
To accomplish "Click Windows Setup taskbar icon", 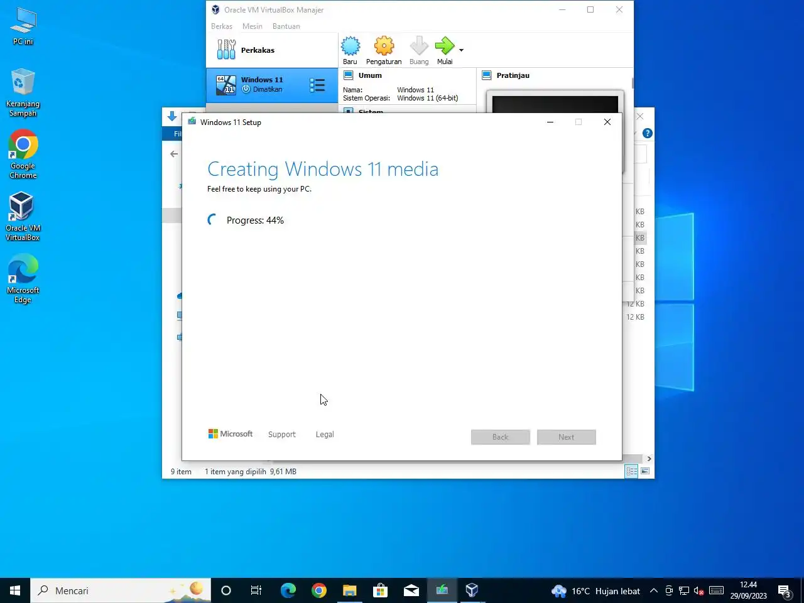I will (442, 590).
